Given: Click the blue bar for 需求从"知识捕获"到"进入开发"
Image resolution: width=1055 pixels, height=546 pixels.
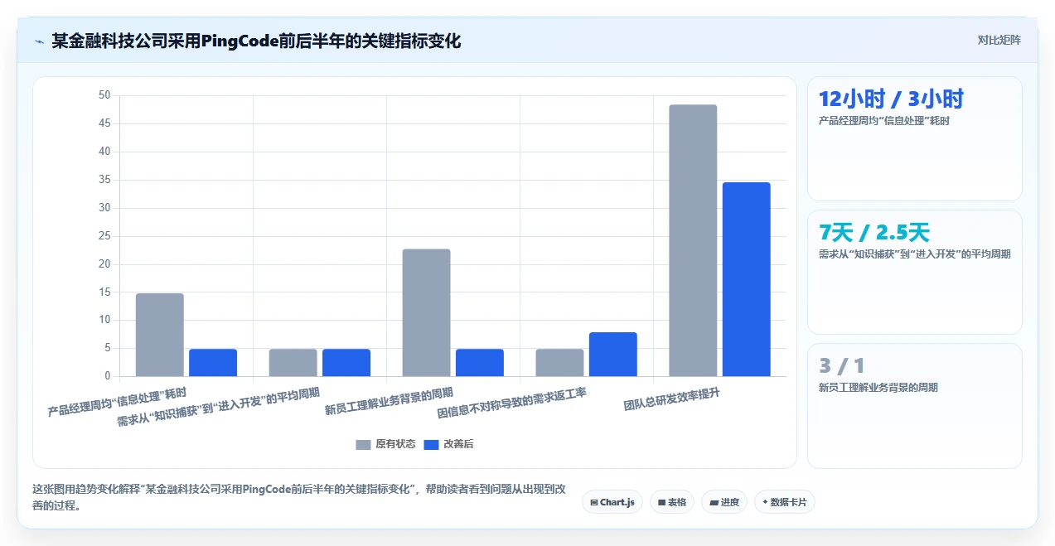Looking at the screenshot, I should pos(346,363).
